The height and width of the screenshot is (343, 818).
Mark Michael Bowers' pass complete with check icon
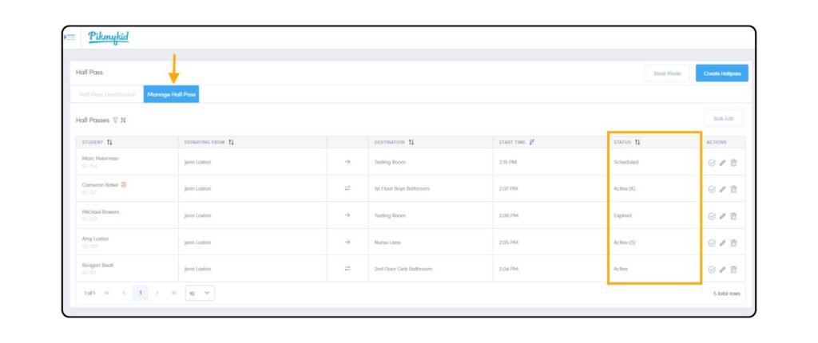coord(712,215)
